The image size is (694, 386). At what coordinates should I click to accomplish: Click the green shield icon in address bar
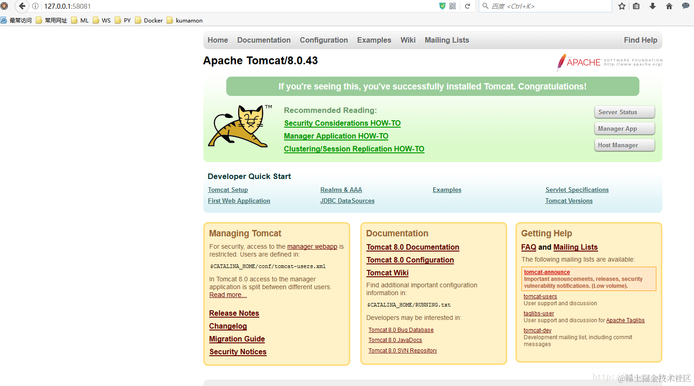tap(442, 6)
